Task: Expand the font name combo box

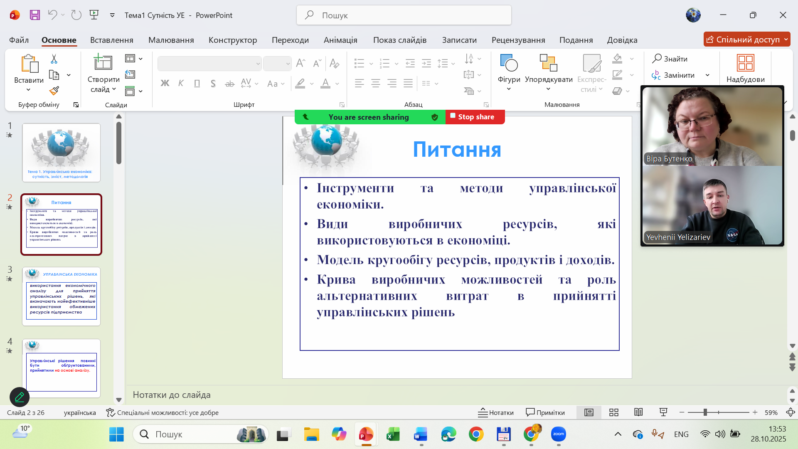Action: pyautogui.click(x=258, y=64)
